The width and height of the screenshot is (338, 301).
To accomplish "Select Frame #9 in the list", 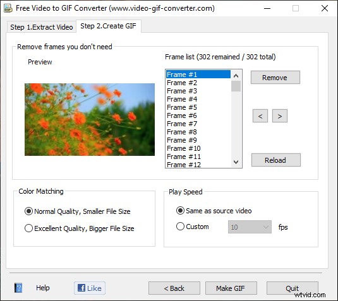I will 198,140.
